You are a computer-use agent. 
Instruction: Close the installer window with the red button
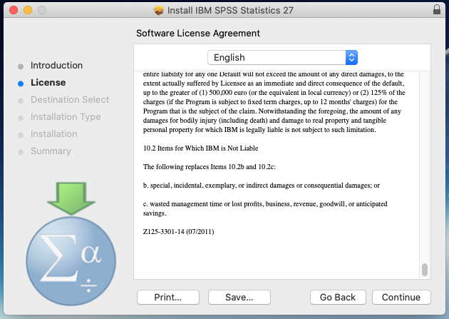pyautogui.click(x=14, y=10)
